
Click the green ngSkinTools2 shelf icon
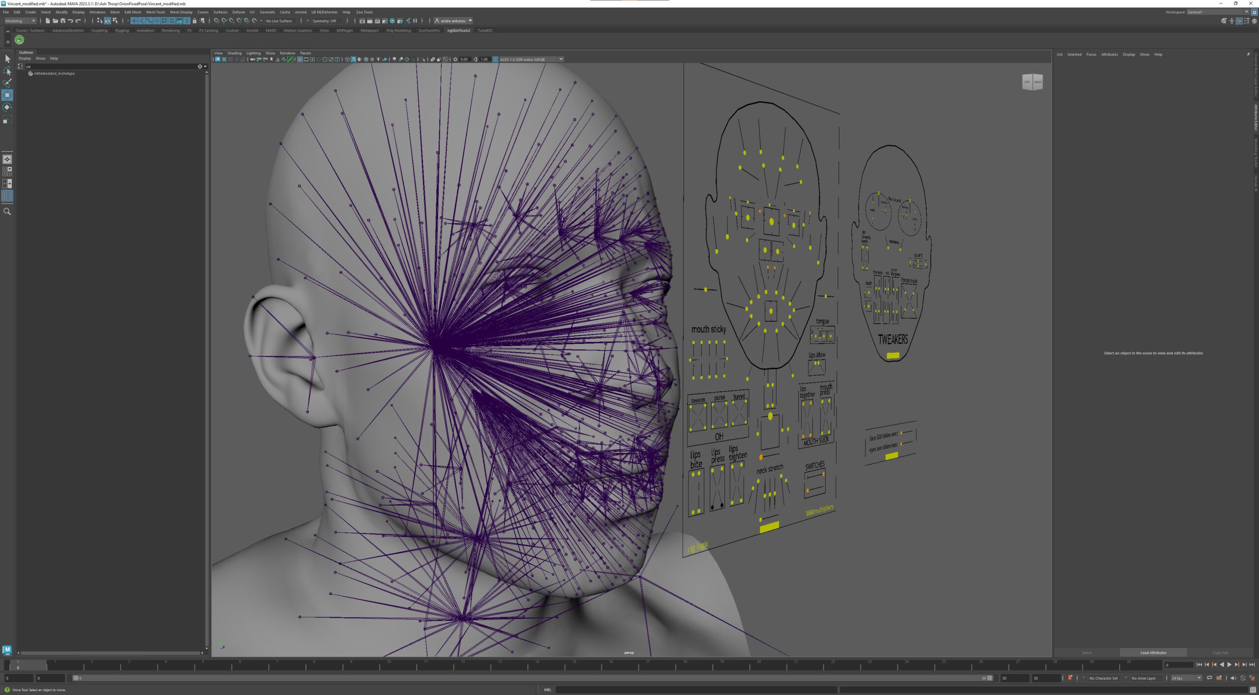[19, 40]
